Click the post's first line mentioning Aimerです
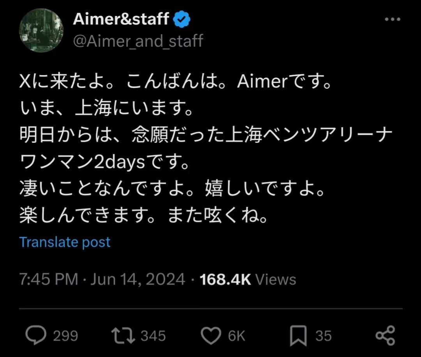This screenshot has height=357, width=421. click(175, 83)
